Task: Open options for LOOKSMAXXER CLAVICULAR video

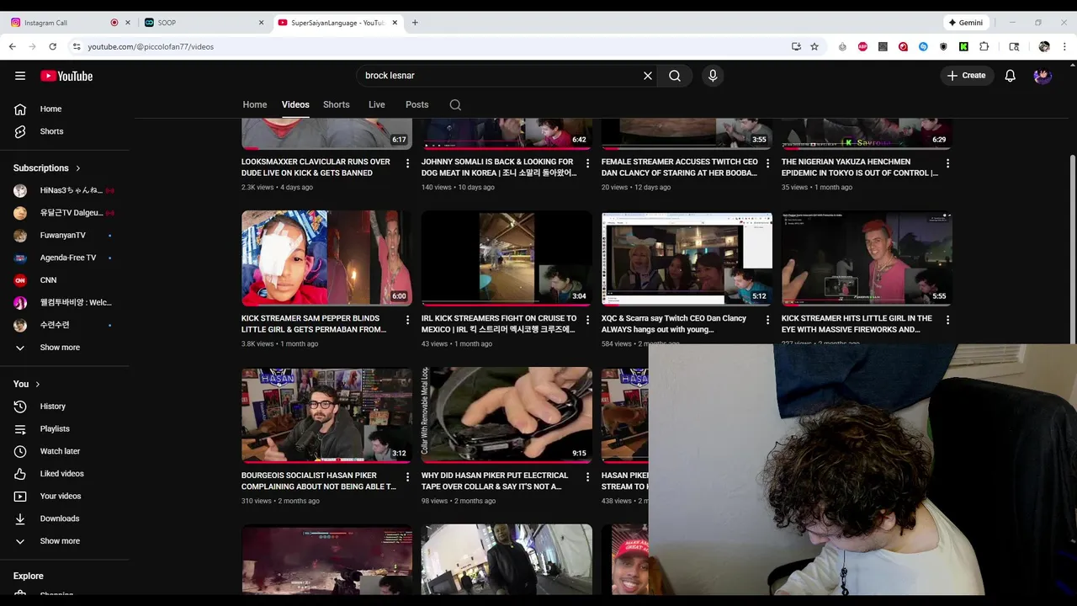Action: click(x=408, y=163)
